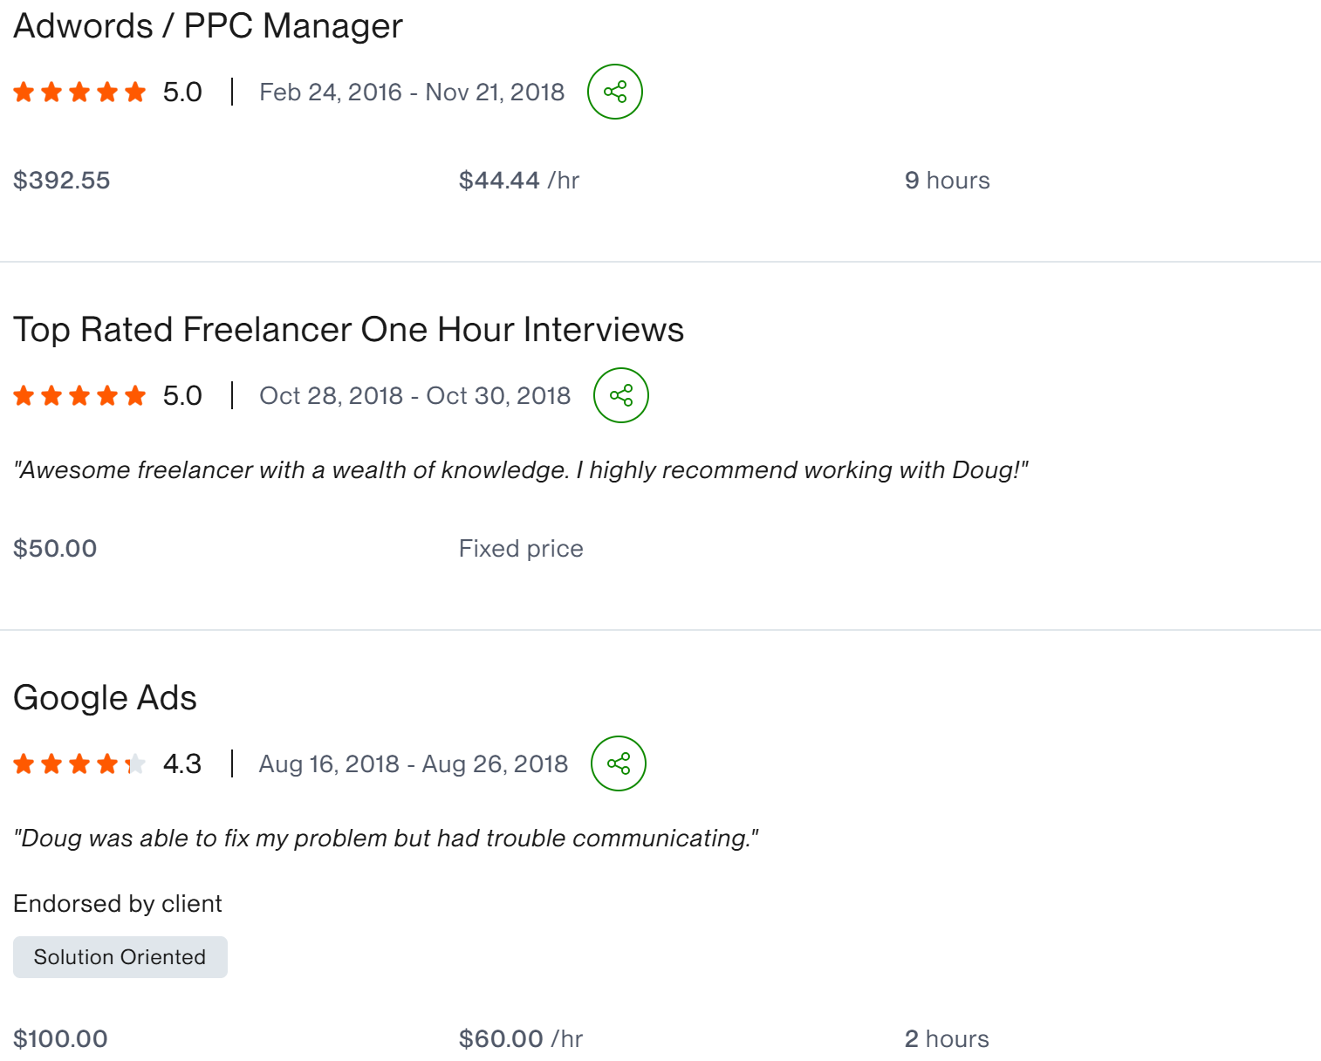Click the $392.55 earnings amount
The width and height of the screenshot is (1321, 1061).
(x=62, y=181)
